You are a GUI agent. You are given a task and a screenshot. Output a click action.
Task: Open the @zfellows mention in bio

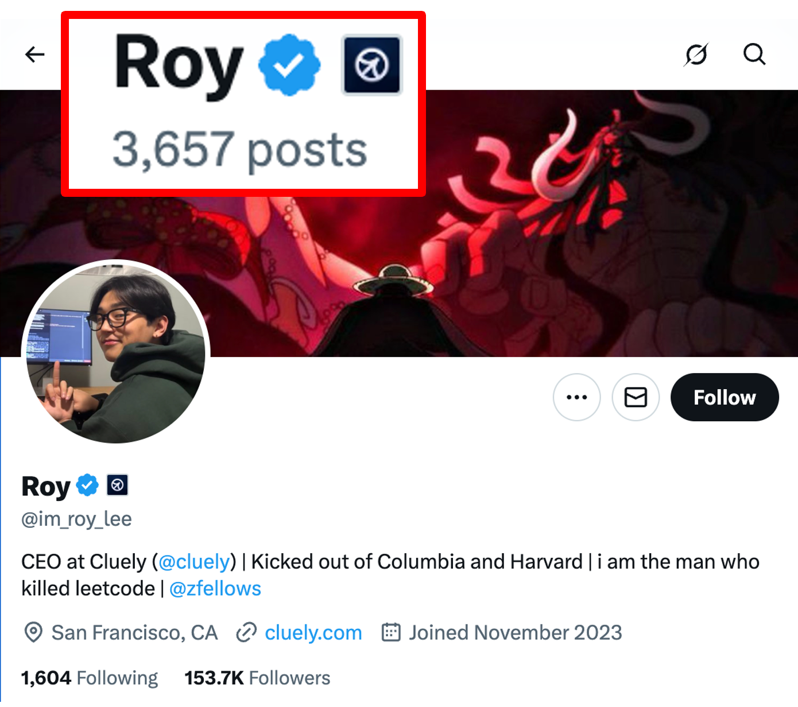point(215,589)
